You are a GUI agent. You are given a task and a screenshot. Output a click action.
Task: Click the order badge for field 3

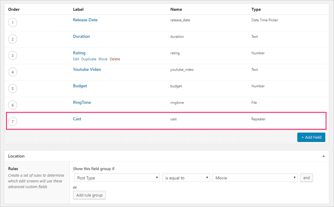coord(12,55)
